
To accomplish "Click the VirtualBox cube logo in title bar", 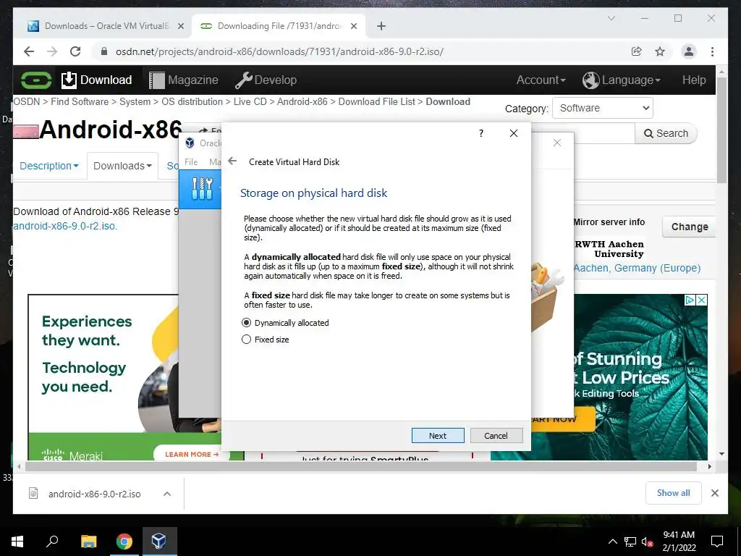I will [190, 143].
